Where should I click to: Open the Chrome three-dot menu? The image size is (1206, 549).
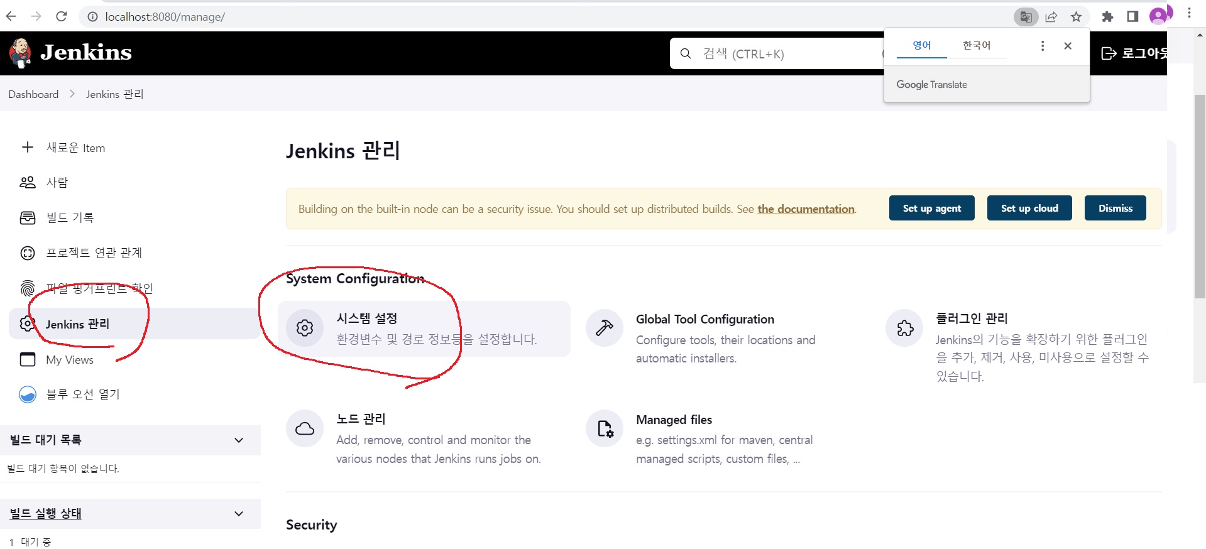[1189, 14]
